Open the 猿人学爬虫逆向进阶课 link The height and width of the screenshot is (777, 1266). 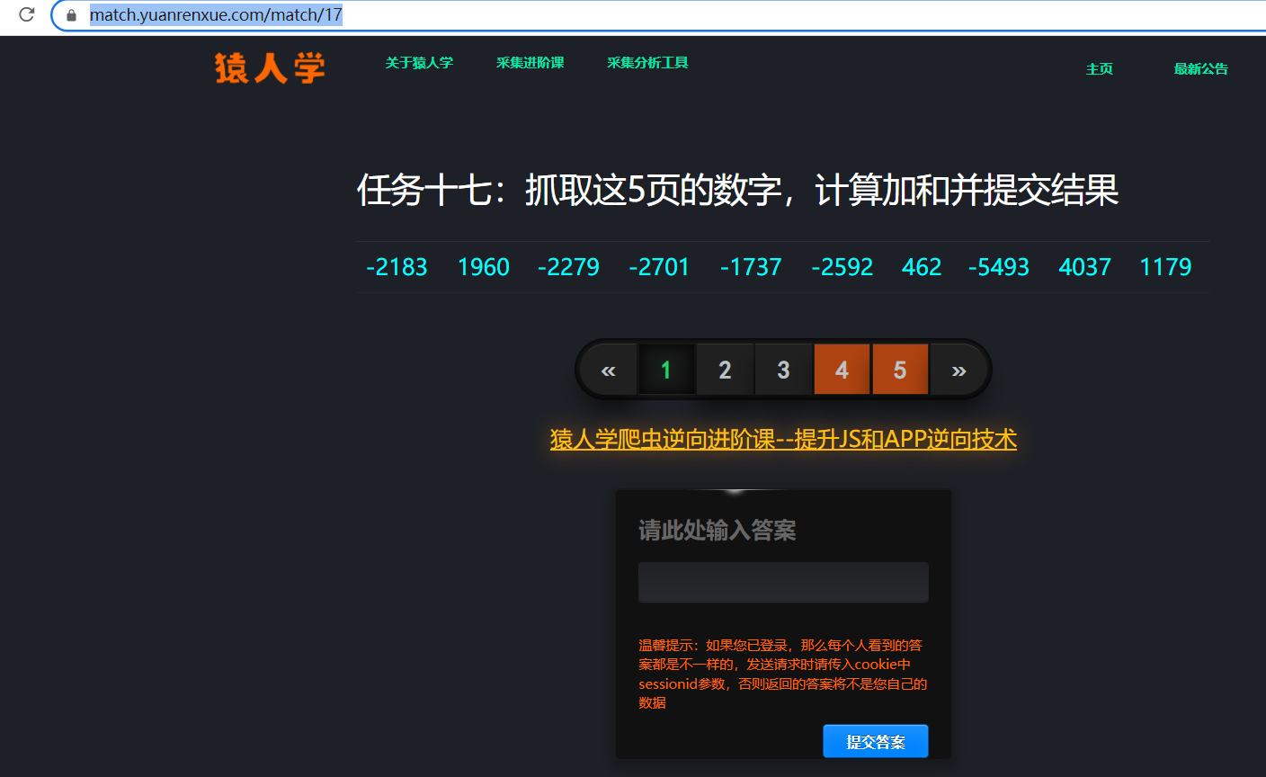pos(783,439)
